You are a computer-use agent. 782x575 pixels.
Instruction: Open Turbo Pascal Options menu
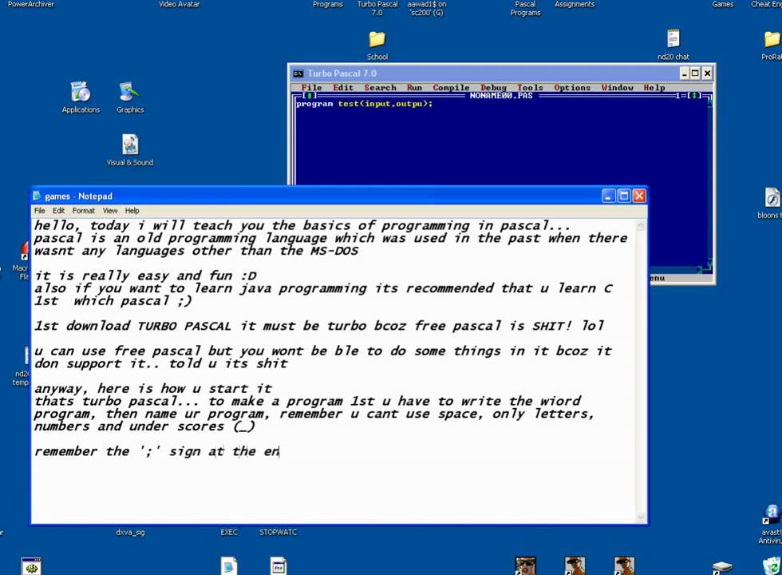572,87
